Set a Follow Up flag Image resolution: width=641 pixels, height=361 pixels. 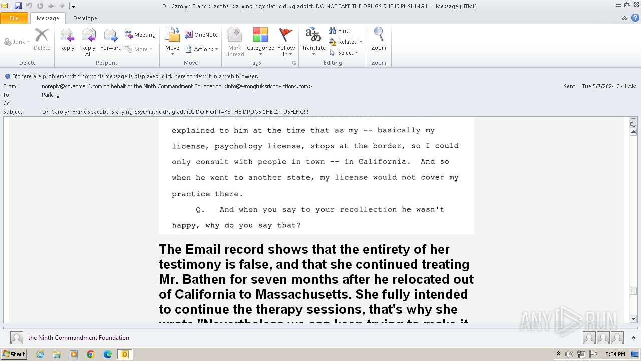click(x=286, y=42)
